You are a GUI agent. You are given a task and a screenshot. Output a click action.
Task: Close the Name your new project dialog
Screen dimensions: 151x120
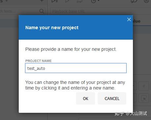point(129,19)
